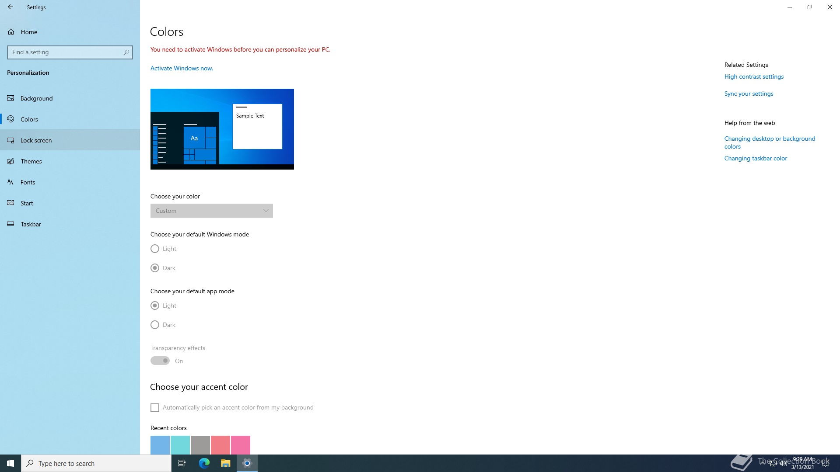Click the taskbar search magnifier icon
840x472 pixels.
pos(30,463)
